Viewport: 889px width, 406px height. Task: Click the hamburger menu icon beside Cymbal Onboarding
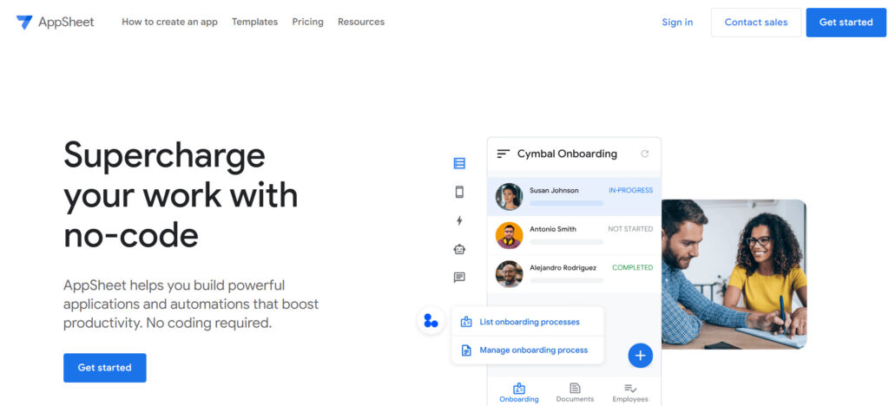tap(503, 154)
